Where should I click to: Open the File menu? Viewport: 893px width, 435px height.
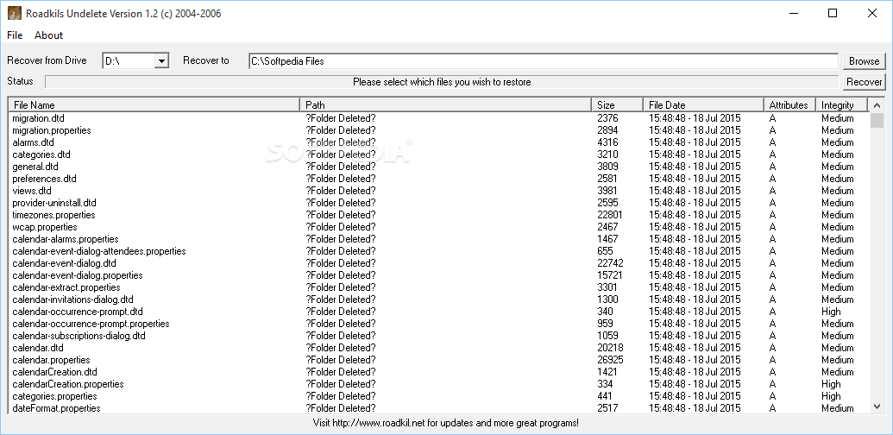coord(15,35)
